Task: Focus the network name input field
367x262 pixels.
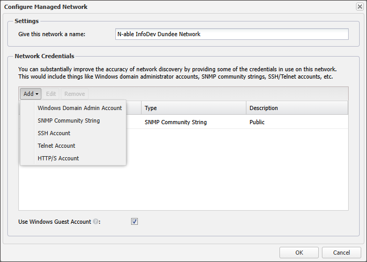Action: click(231, 34)
